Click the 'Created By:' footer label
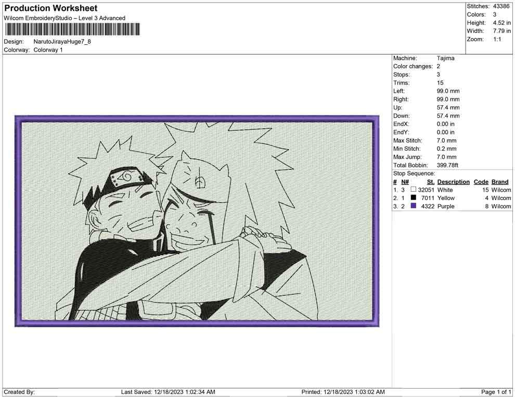The height and width of the screenshot is (397, 515). coord(19,392)
